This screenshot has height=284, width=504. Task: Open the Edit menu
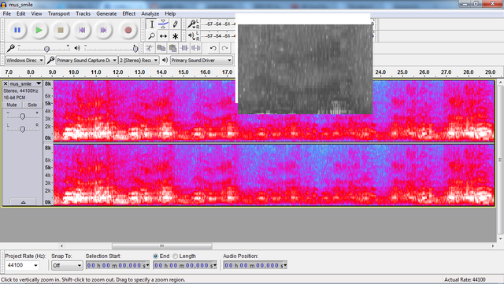tap(21, 13)
